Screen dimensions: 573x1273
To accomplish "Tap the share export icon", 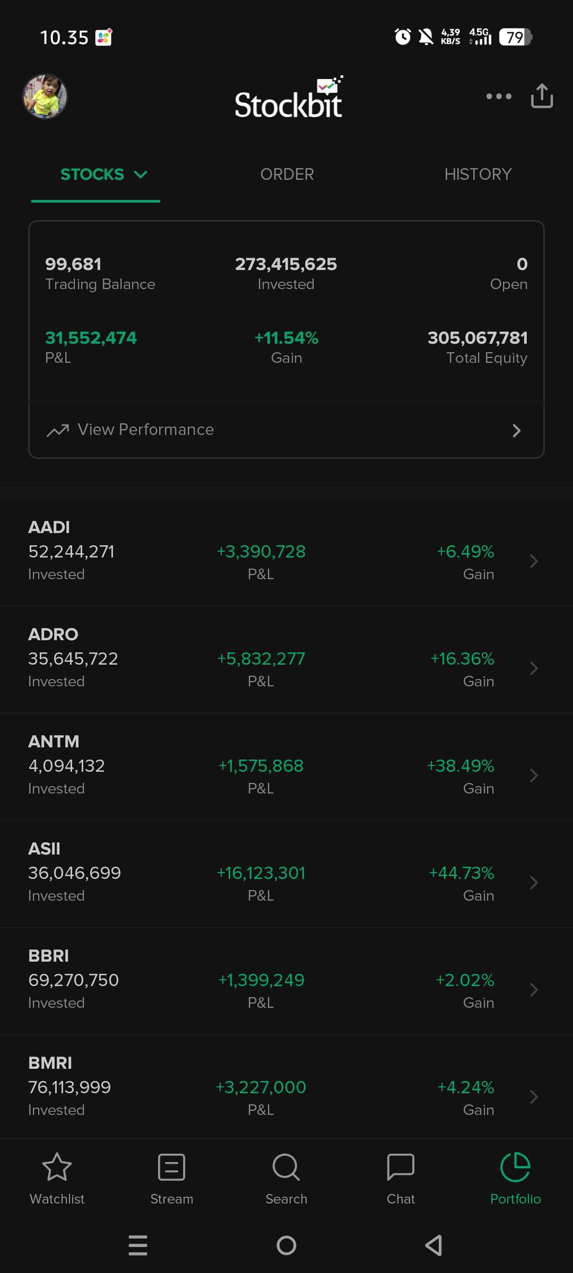I will tap(542, 96).
